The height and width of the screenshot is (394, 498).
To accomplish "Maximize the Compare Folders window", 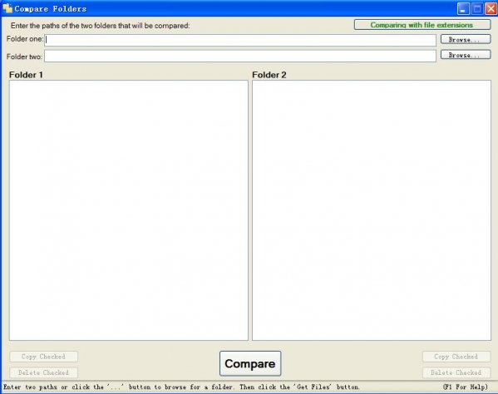I will coord(477,8).
